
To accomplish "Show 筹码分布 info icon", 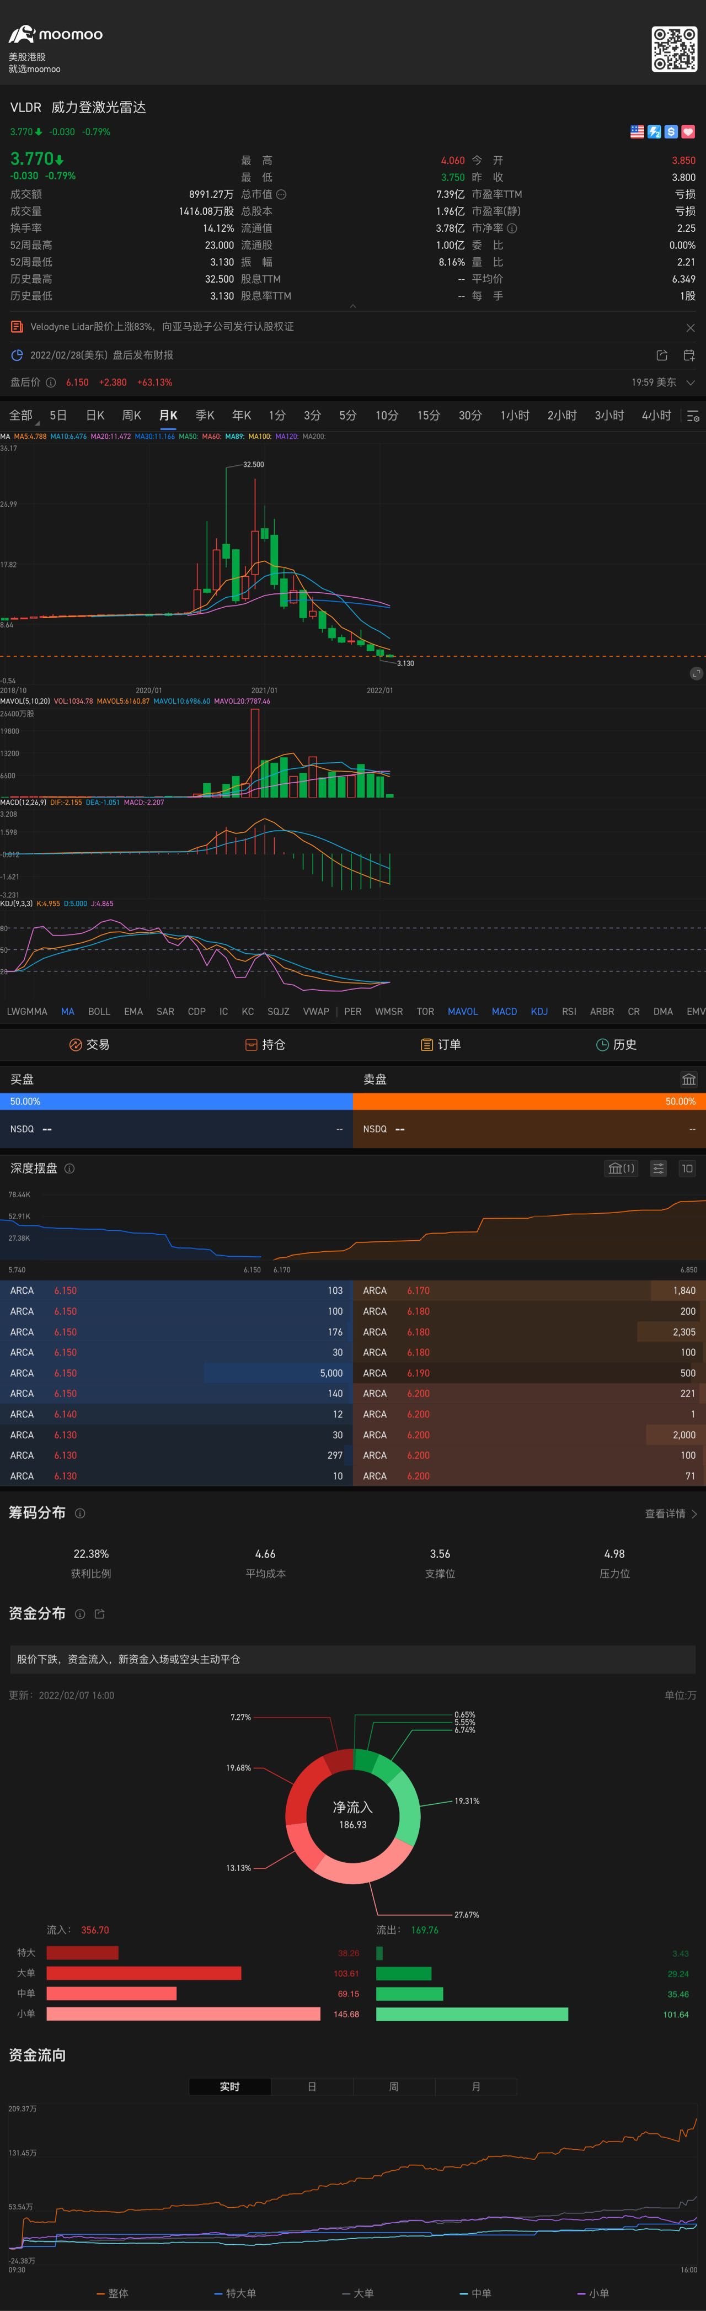I will (x=80, y=1512).
